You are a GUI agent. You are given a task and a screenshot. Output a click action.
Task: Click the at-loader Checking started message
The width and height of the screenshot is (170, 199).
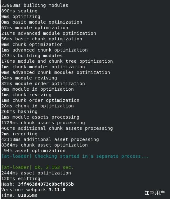(75, 156)
